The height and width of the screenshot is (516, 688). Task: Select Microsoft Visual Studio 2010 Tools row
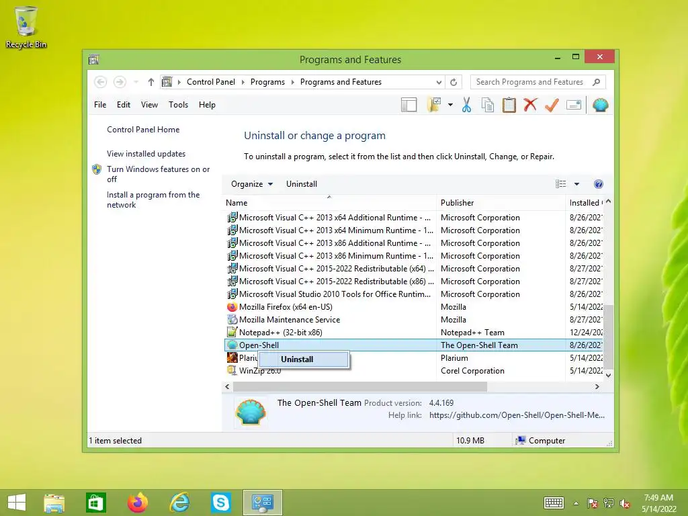[x=414, y=294]
